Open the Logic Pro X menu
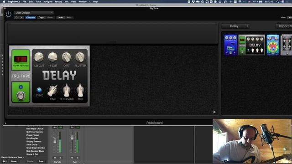Screen dimensions: 292x164 click(x=14, y=2)
